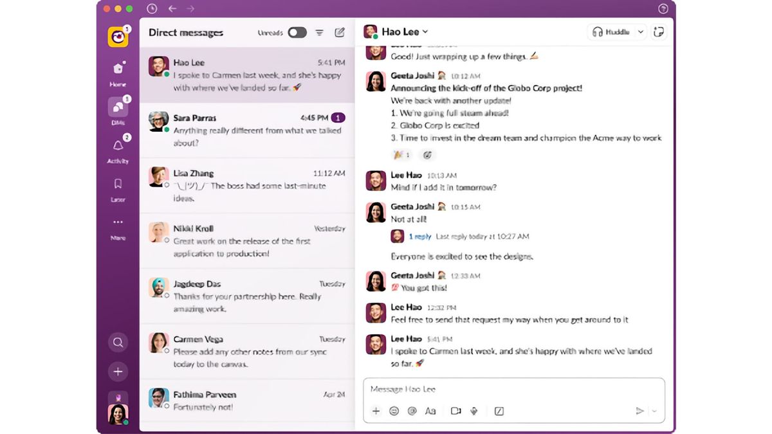Toggle the Unreads switch in Direct messages
Screen dimensions: 772x434
[297, 32]
